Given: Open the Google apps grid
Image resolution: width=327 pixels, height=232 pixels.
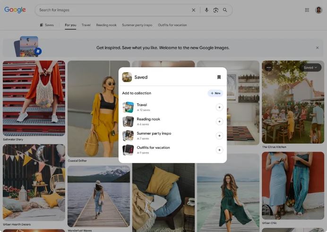Looking at the screenshot, I should click(x=307, y=10).
